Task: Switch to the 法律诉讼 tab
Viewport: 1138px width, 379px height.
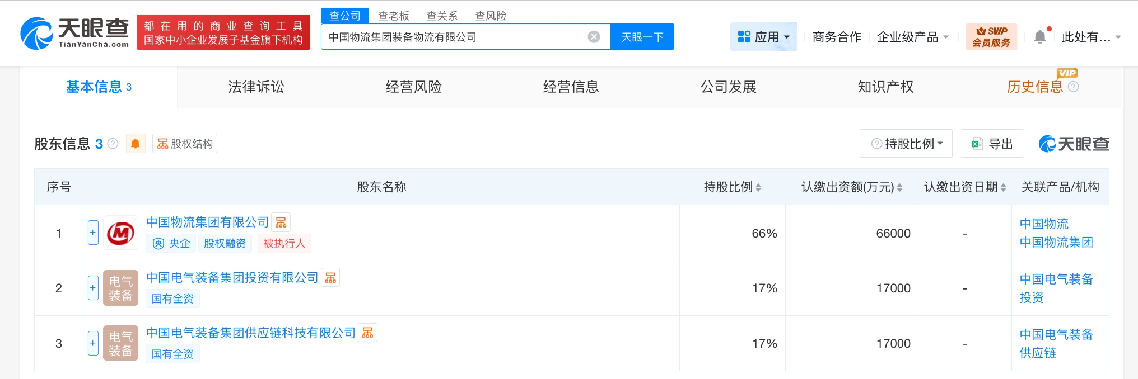Action: pyautogui.click(x=256, y=87)
